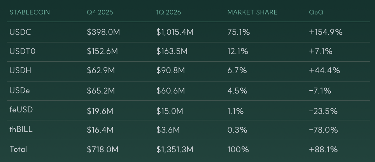Viewport: 375px width, 162px height.
Task: Click the 75.1% market share cell
Action: coord(239,32)
